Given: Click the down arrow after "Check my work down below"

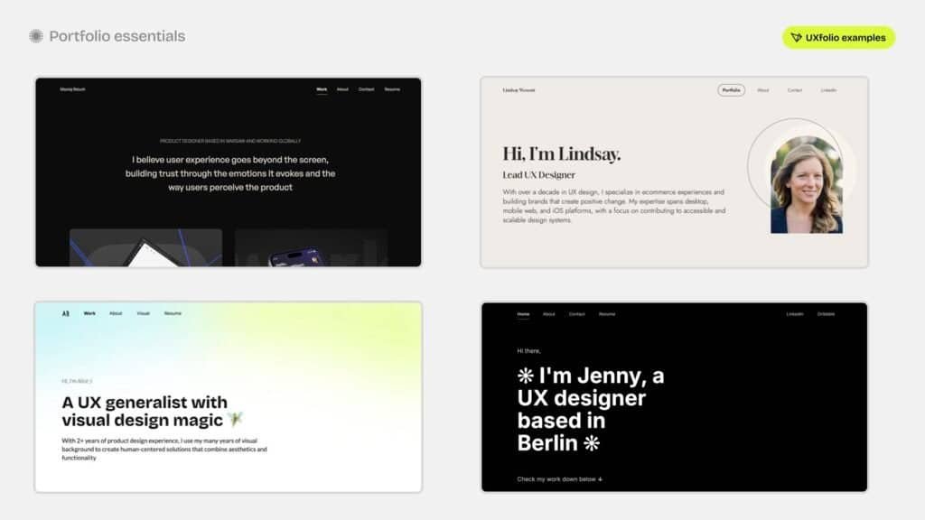Looking at the screenshot, I should click(601, 479).
